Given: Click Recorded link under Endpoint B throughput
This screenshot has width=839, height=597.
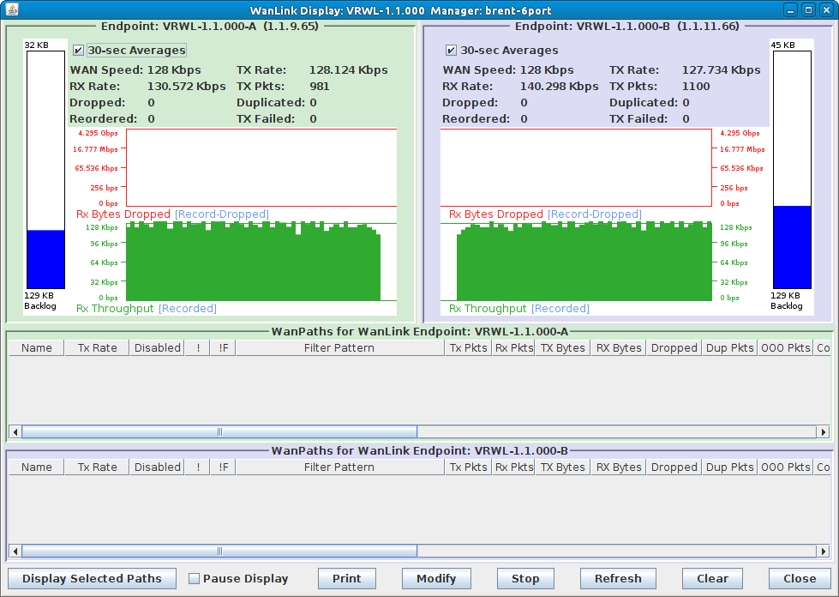Looking at the screenshot, I should point(560,309).
